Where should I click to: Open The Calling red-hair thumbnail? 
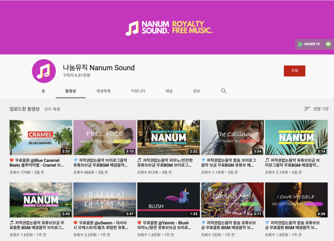pyautogui.click(x=232, y=138)
